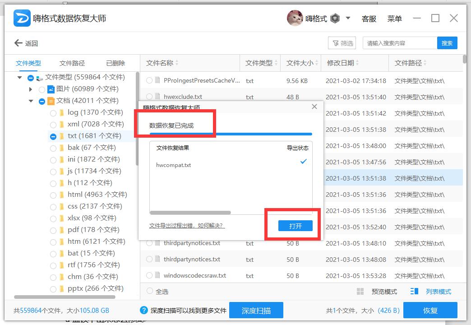Click the recovery progress bar in dialog
This screenshot has height=325, width=471.
(x=231, y=134)
